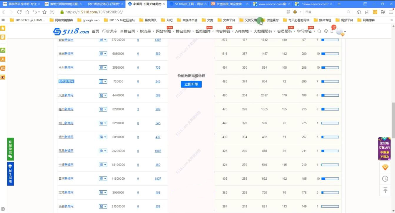Open a new tab with plus button

coord(339,4)
